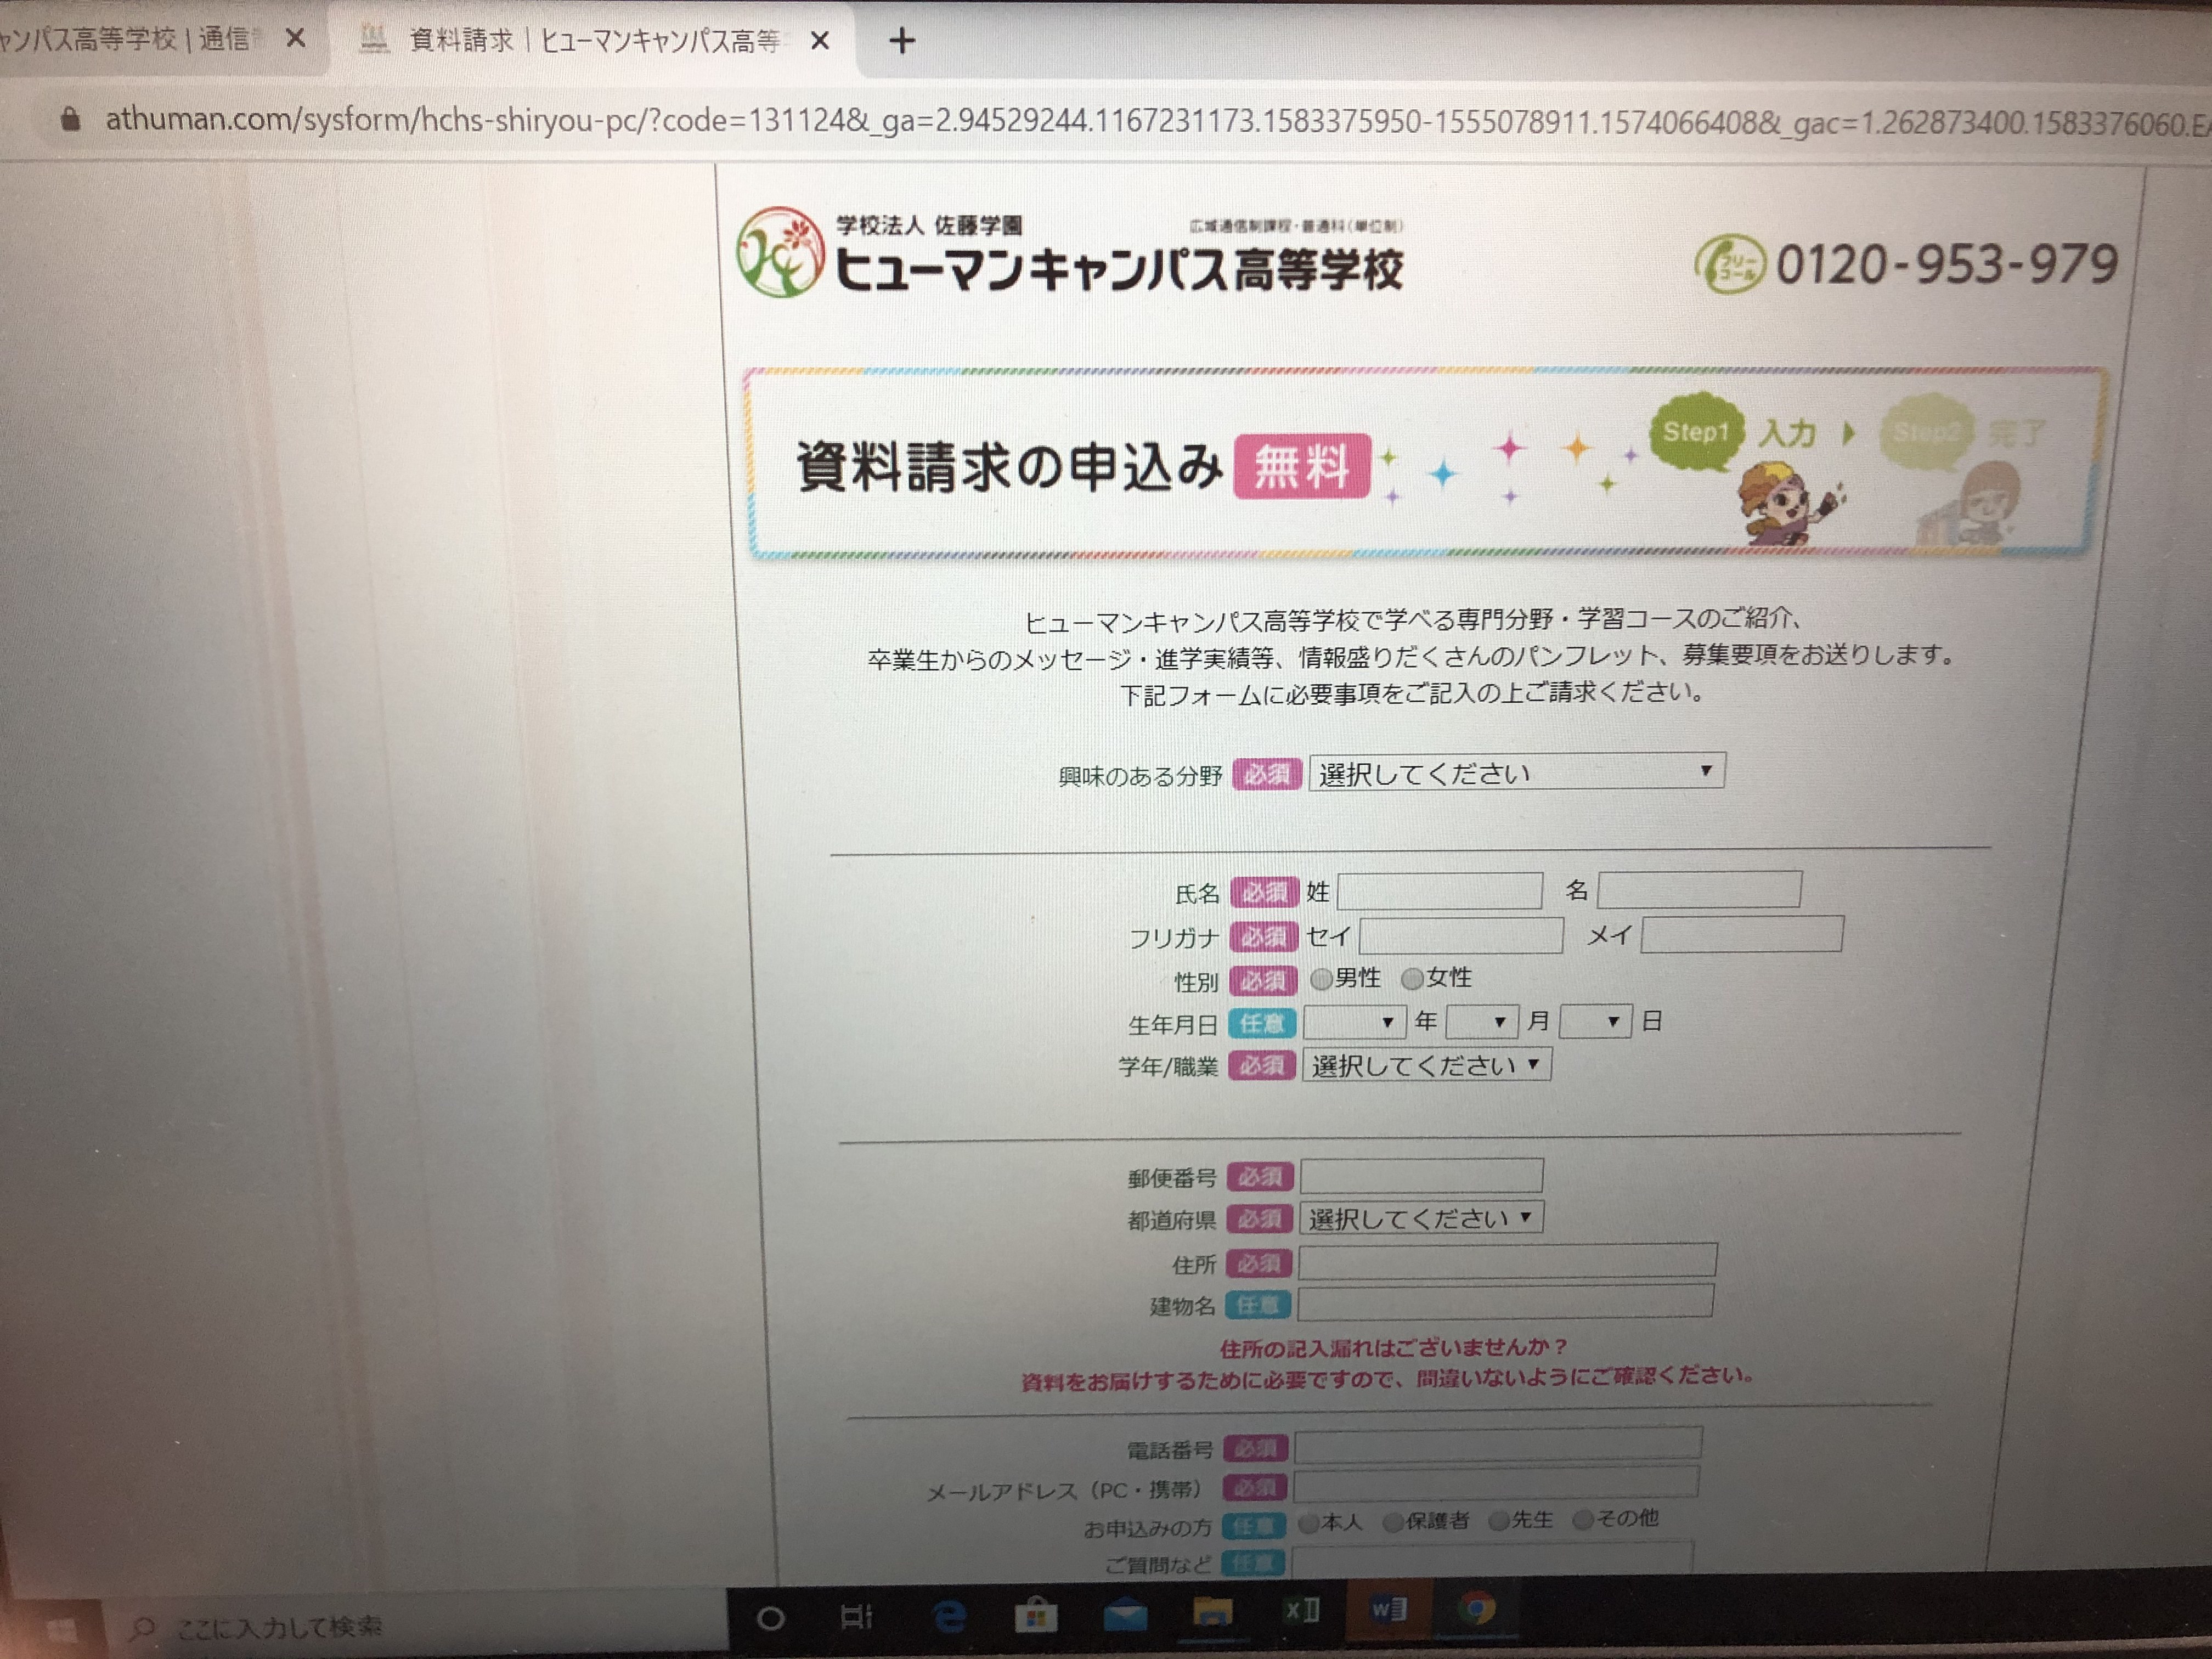
Task: Close the 資料請求 tab
Action: click(x=819, y=41)
